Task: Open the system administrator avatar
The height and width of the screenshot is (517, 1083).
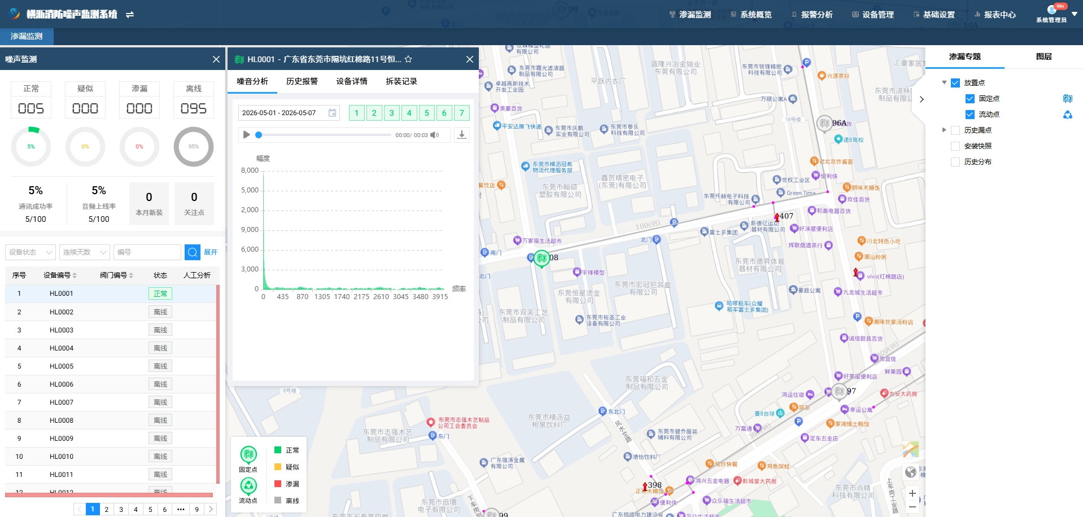Action: click(x=1051, y=10)
